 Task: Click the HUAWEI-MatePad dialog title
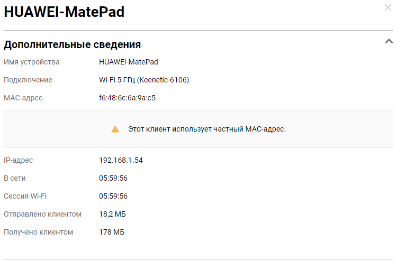[64, 12]
